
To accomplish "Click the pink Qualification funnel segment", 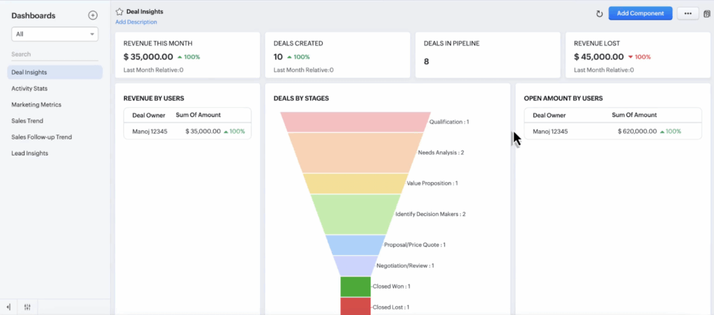I will tap(356, 121).
